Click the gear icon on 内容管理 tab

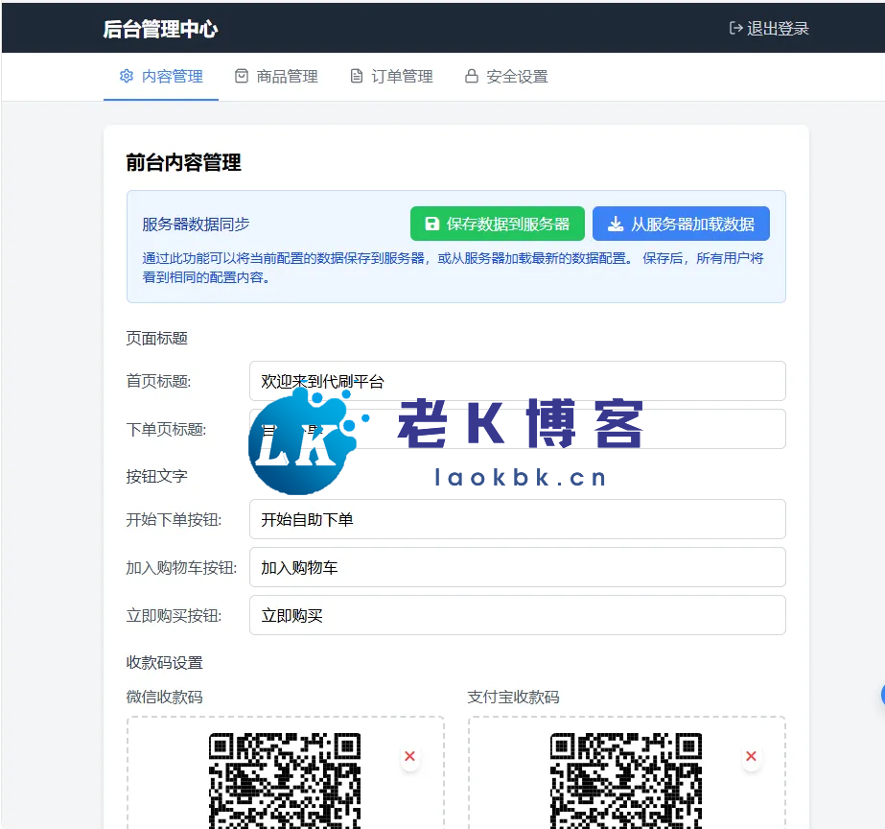[126, 77]
